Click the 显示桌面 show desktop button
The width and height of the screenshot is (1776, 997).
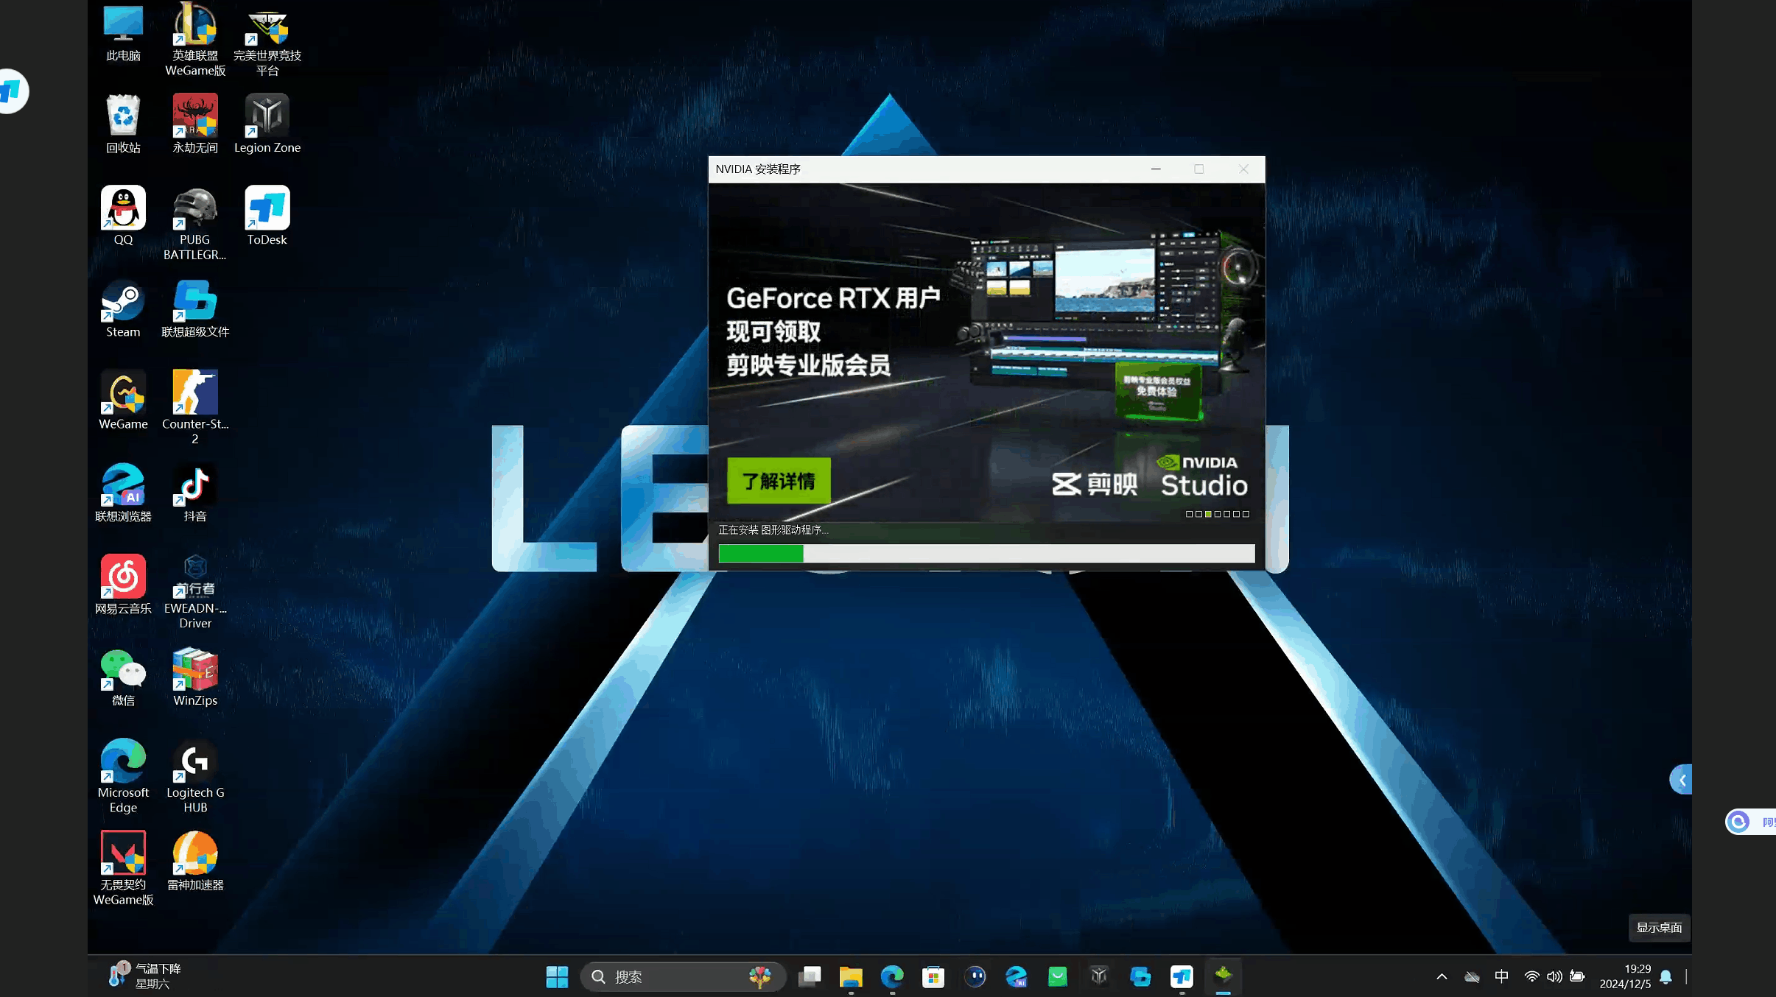1659,928
